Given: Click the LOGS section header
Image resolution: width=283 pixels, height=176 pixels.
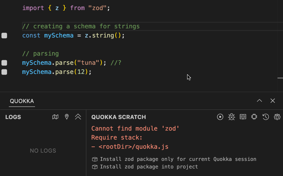Looking at the screenshot, I should [x=13, y=117].
